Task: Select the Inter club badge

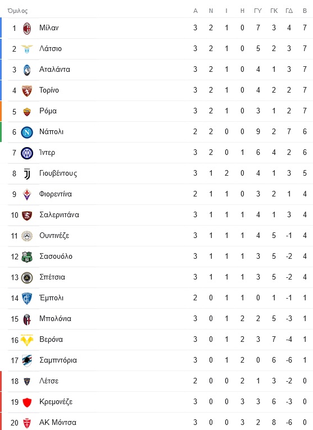Action: (27, 153)
